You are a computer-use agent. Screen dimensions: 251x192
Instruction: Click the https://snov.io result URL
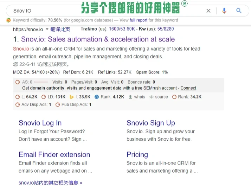click(x=28, y=29)
